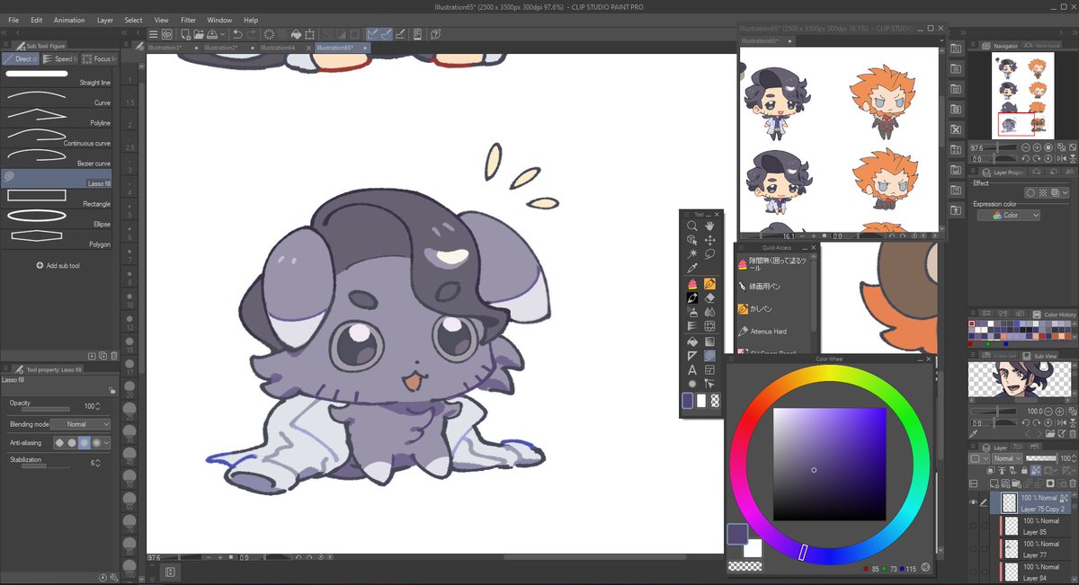This screenshot has height=585, width=1079.
Task: Open Expression color dropdown
Action: coord(1009,216)
